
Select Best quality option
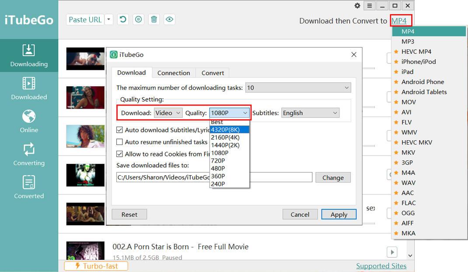229,122
